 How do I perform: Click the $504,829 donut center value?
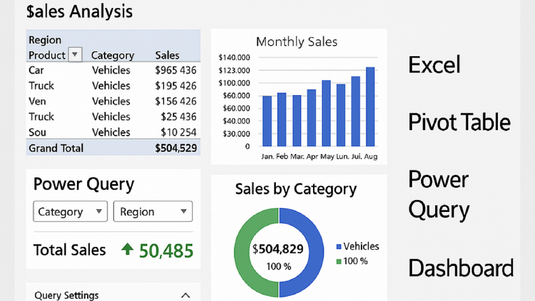278,249
